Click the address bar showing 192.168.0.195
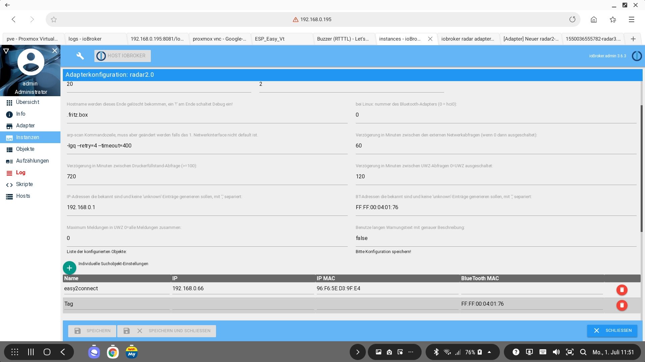 pyautogui.click(x=312, y=19)
